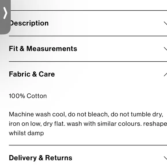Click 'wash with similar colours' text
Image resolution: width=167 pixels, height=167 pixels.
pyautogui.click(x=104, y=124)
